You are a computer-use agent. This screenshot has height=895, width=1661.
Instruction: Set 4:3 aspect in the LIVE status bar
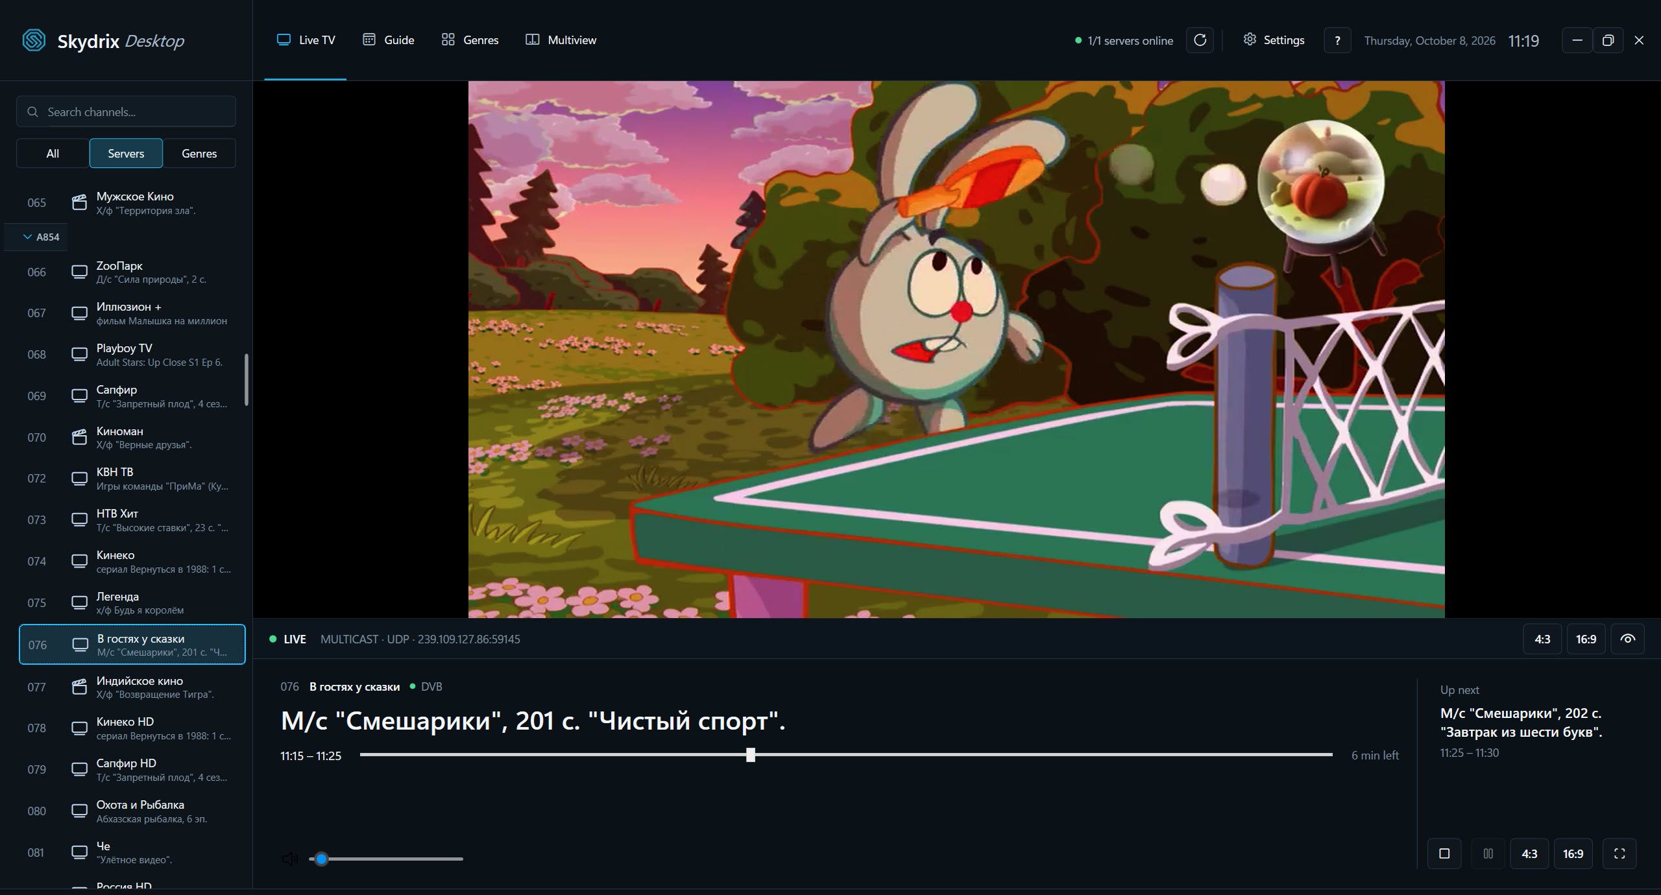[1542, 639]
